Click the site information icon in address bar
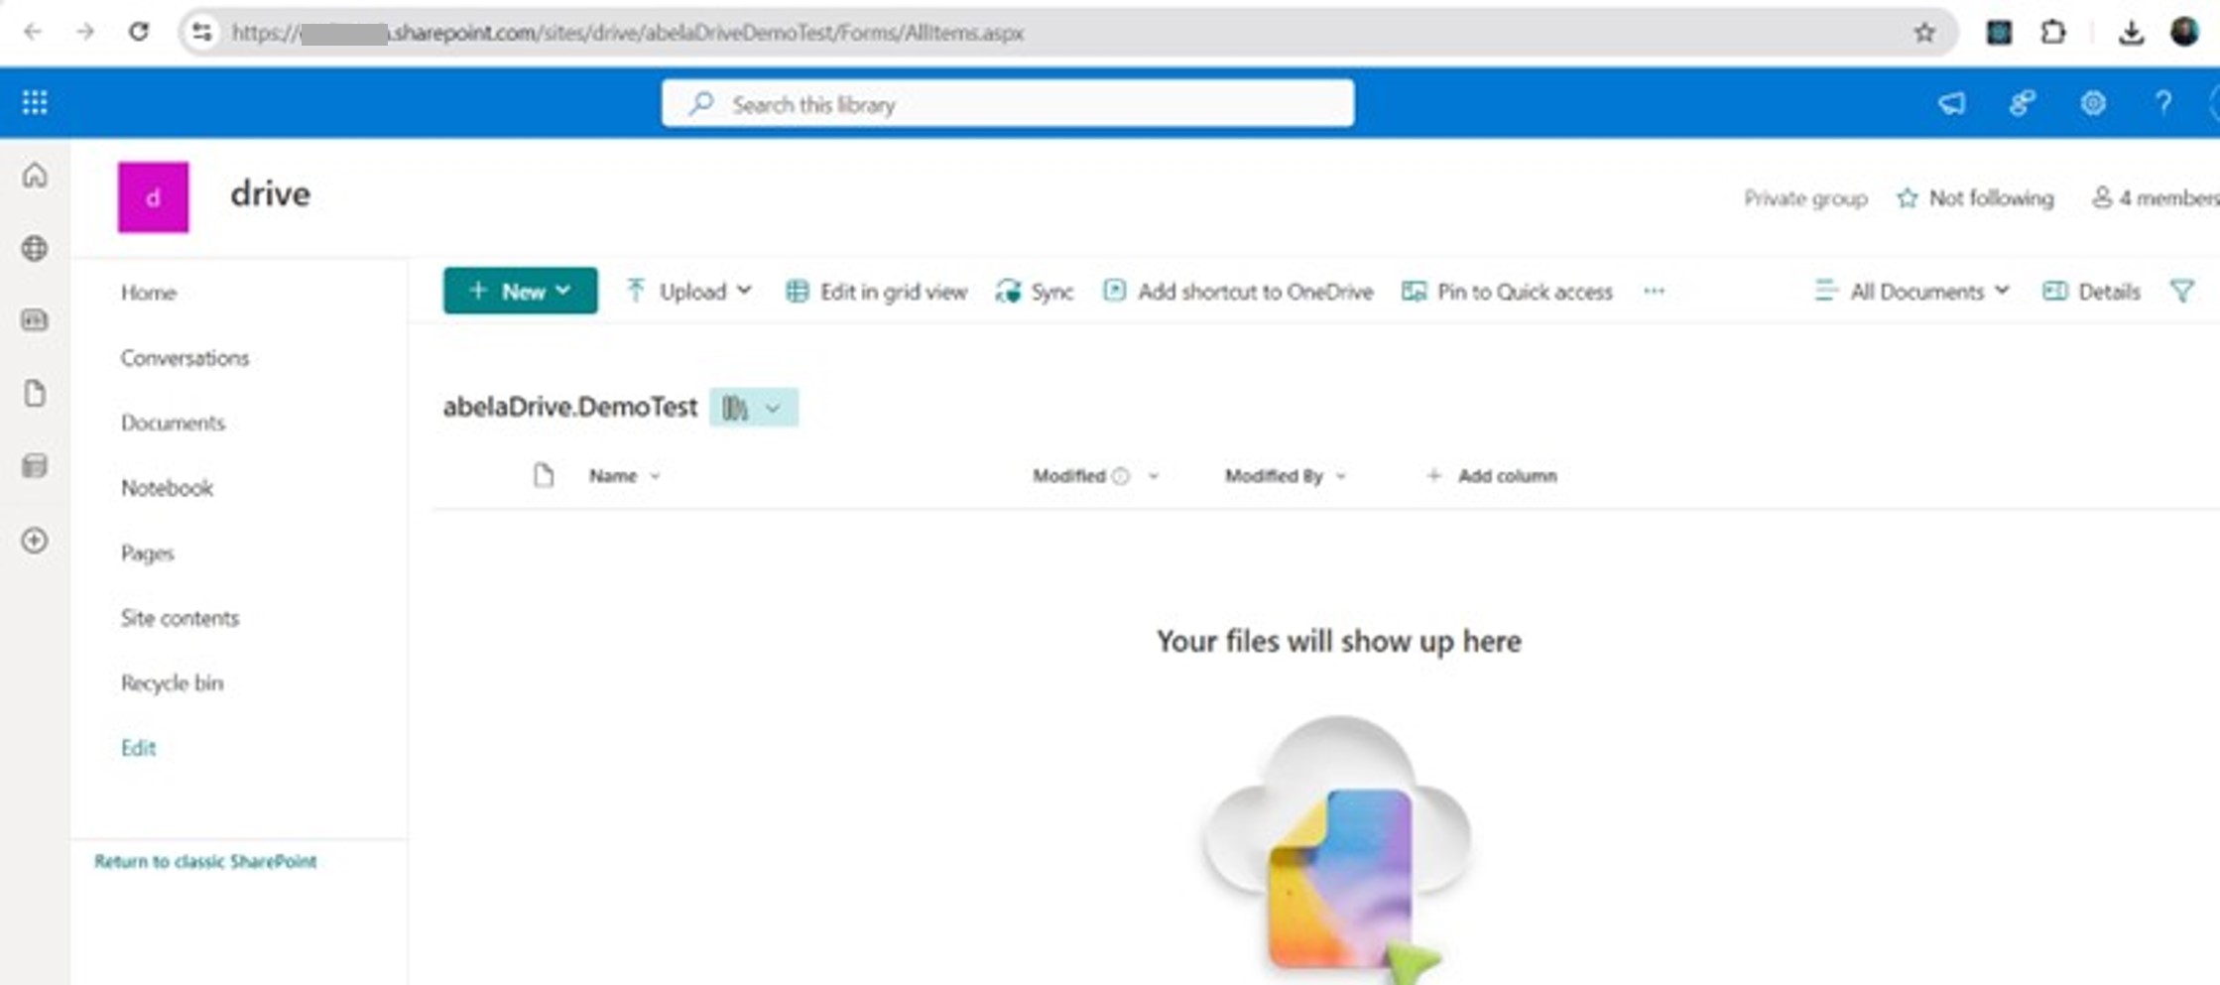The width and height of the screenshot is (2220, 985). coord(202,33)
